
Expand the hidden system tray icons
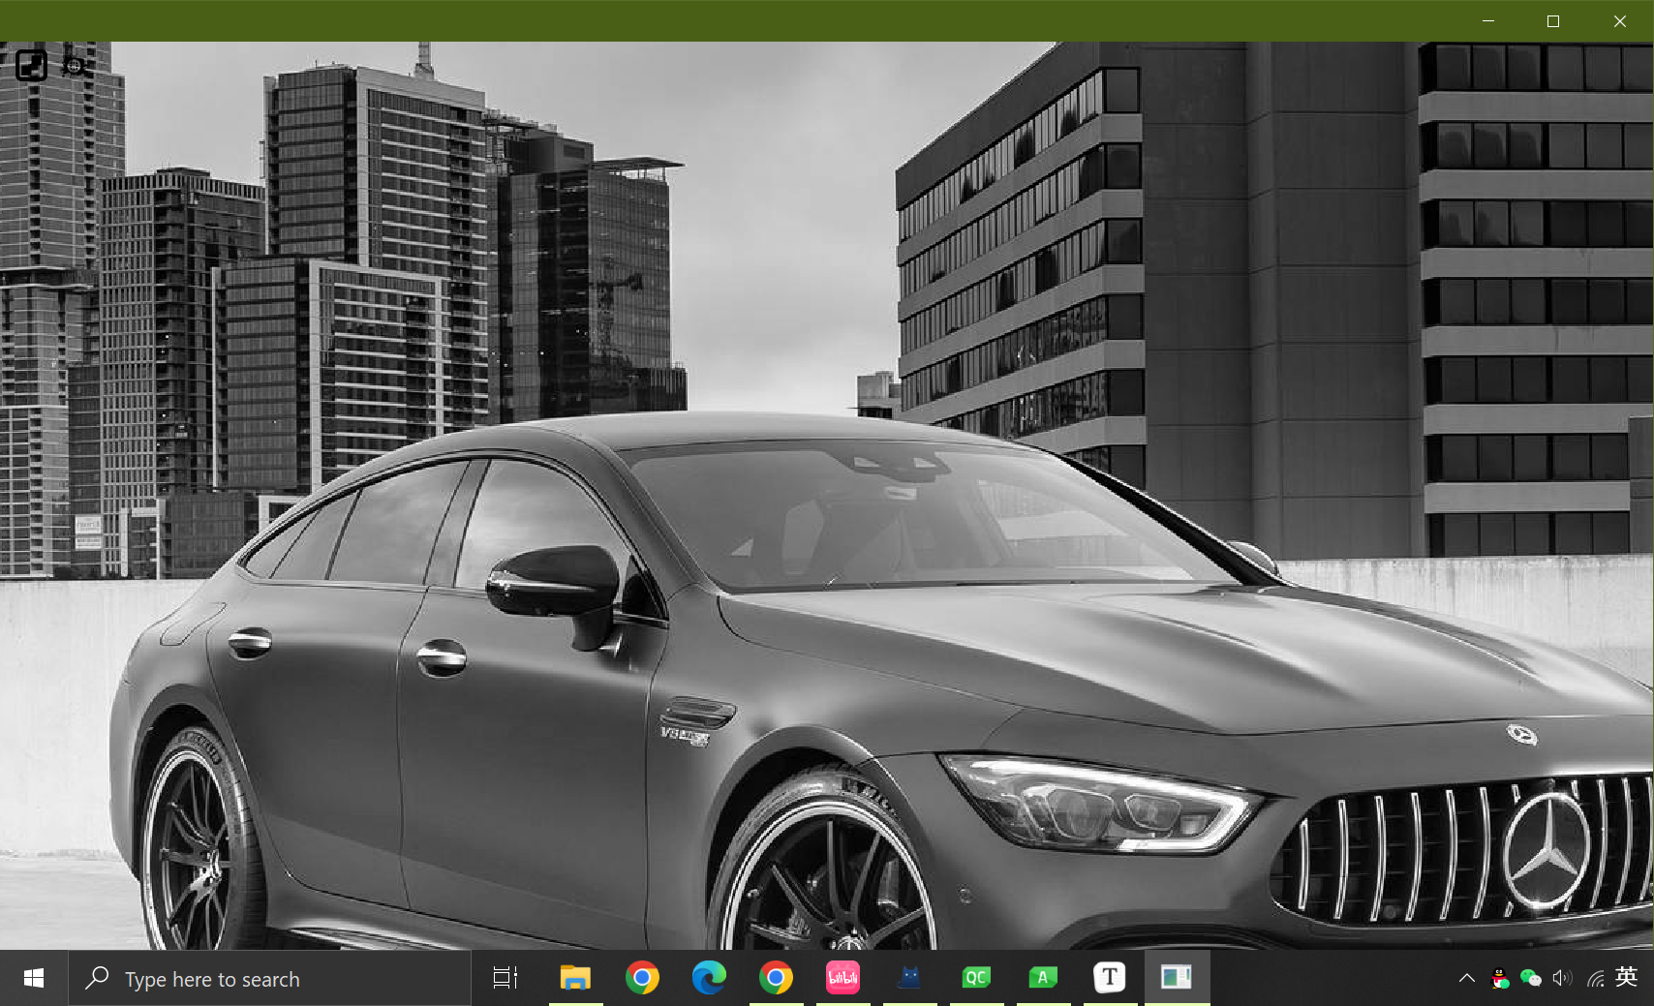(1467, 979)
